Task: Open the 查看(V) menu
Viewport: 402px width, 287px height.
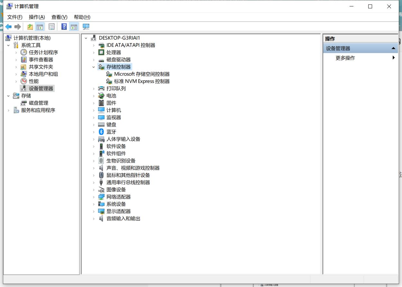Action: (59, 17)
